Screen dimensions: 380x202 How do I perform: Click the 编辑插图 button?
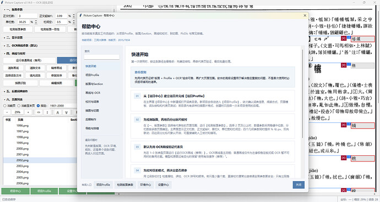coord(57,83)
